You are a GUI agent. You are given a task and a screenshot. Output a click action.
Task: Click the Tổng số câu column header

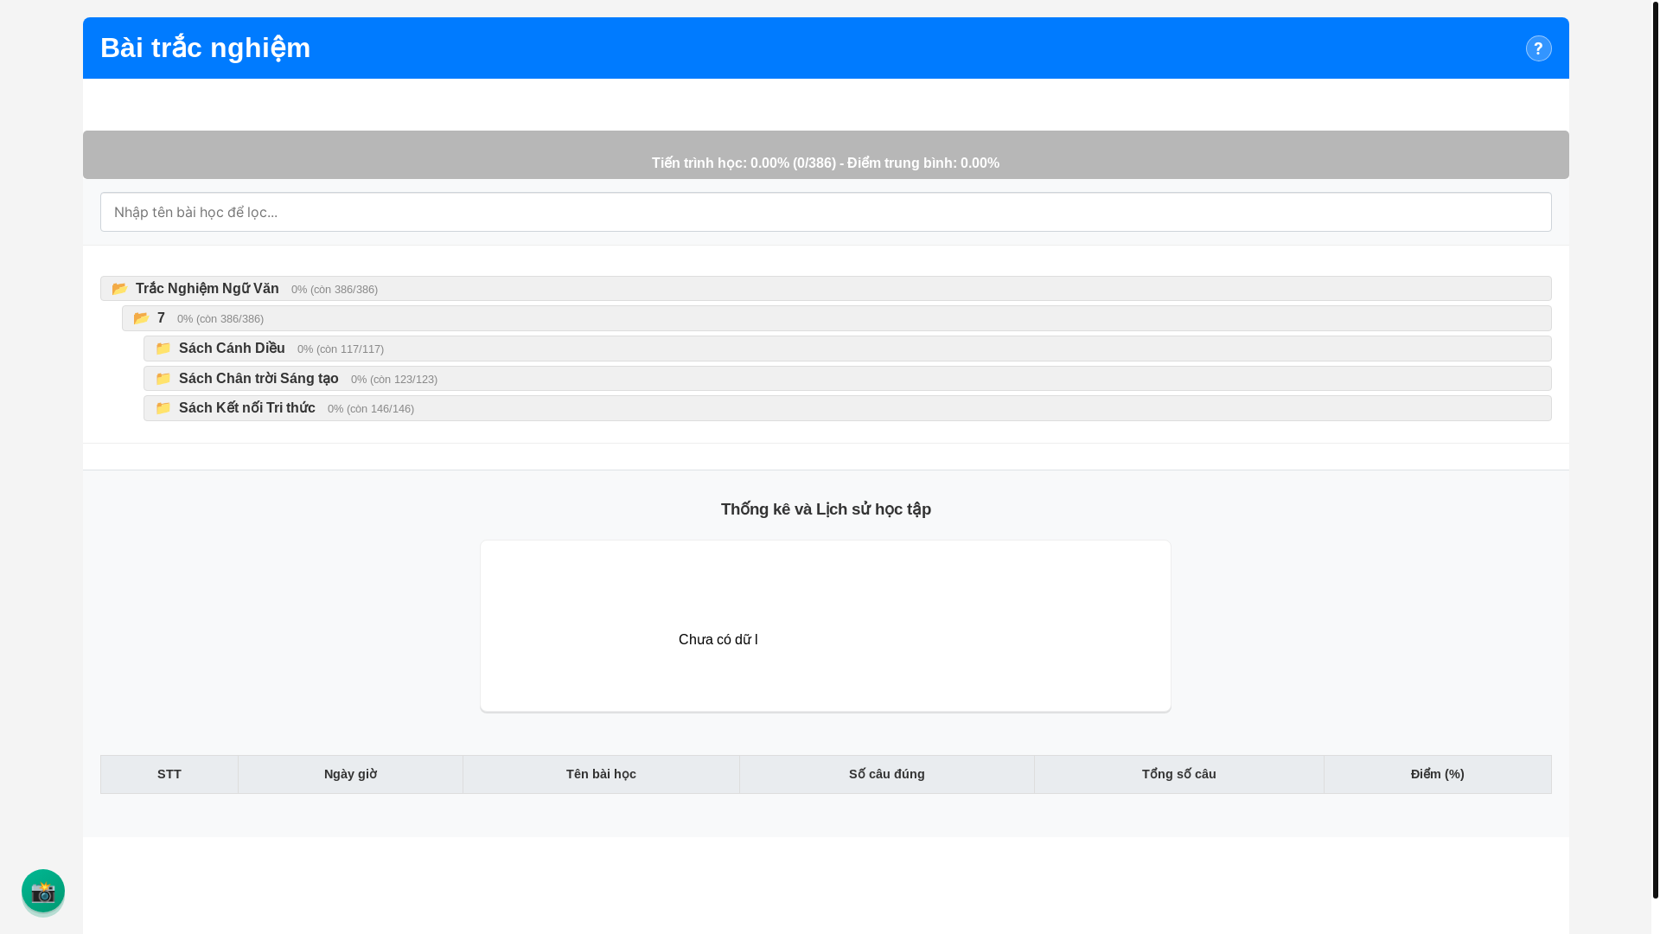[x=1179, y=774]
